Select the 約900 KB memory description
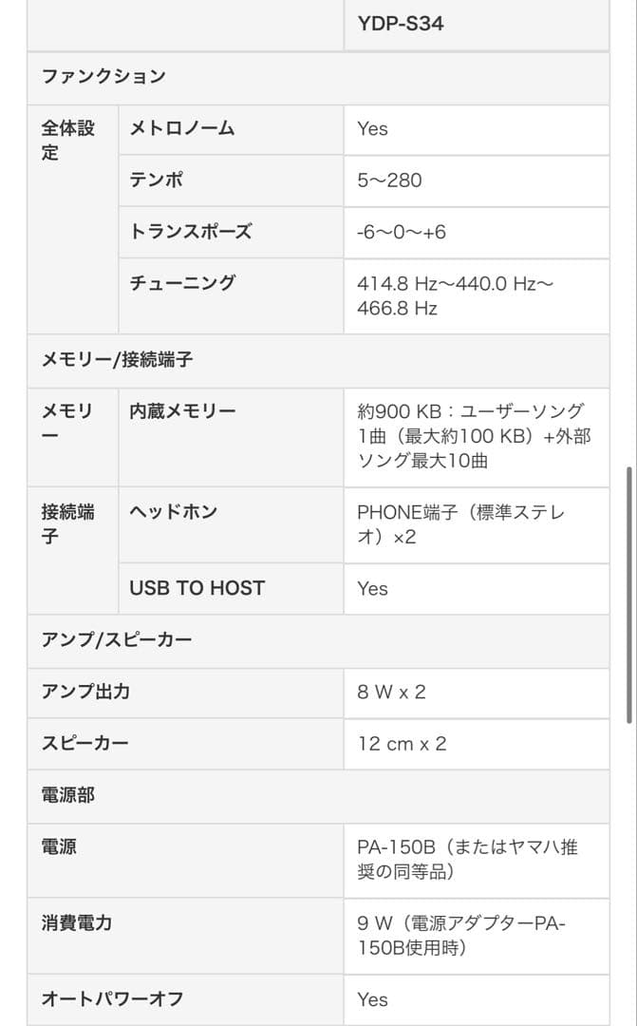 [473, 436]
